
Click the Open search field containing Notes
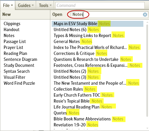pyautogui.click(x=109, y=15)
